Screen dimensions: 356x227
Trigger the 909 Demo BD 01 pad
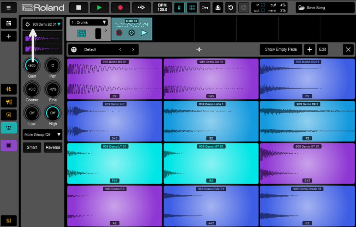115,79
